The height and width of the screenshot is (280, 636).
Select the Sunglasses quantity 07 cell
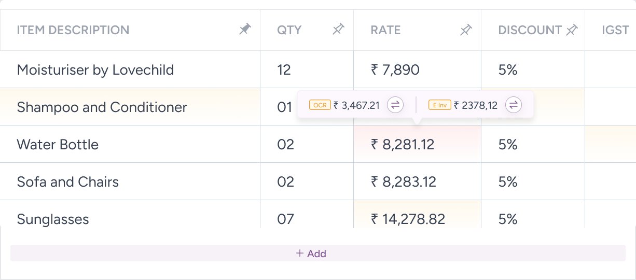[x=285, y=219]
